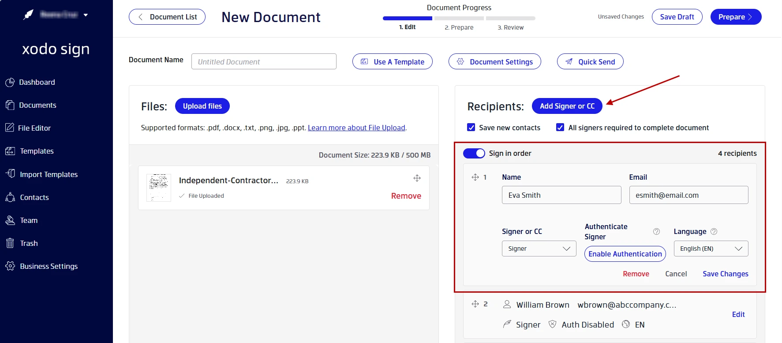Screen dimensions: 782x343
Task: Open Dashboard in the sidebar
Action: [37, 82]
